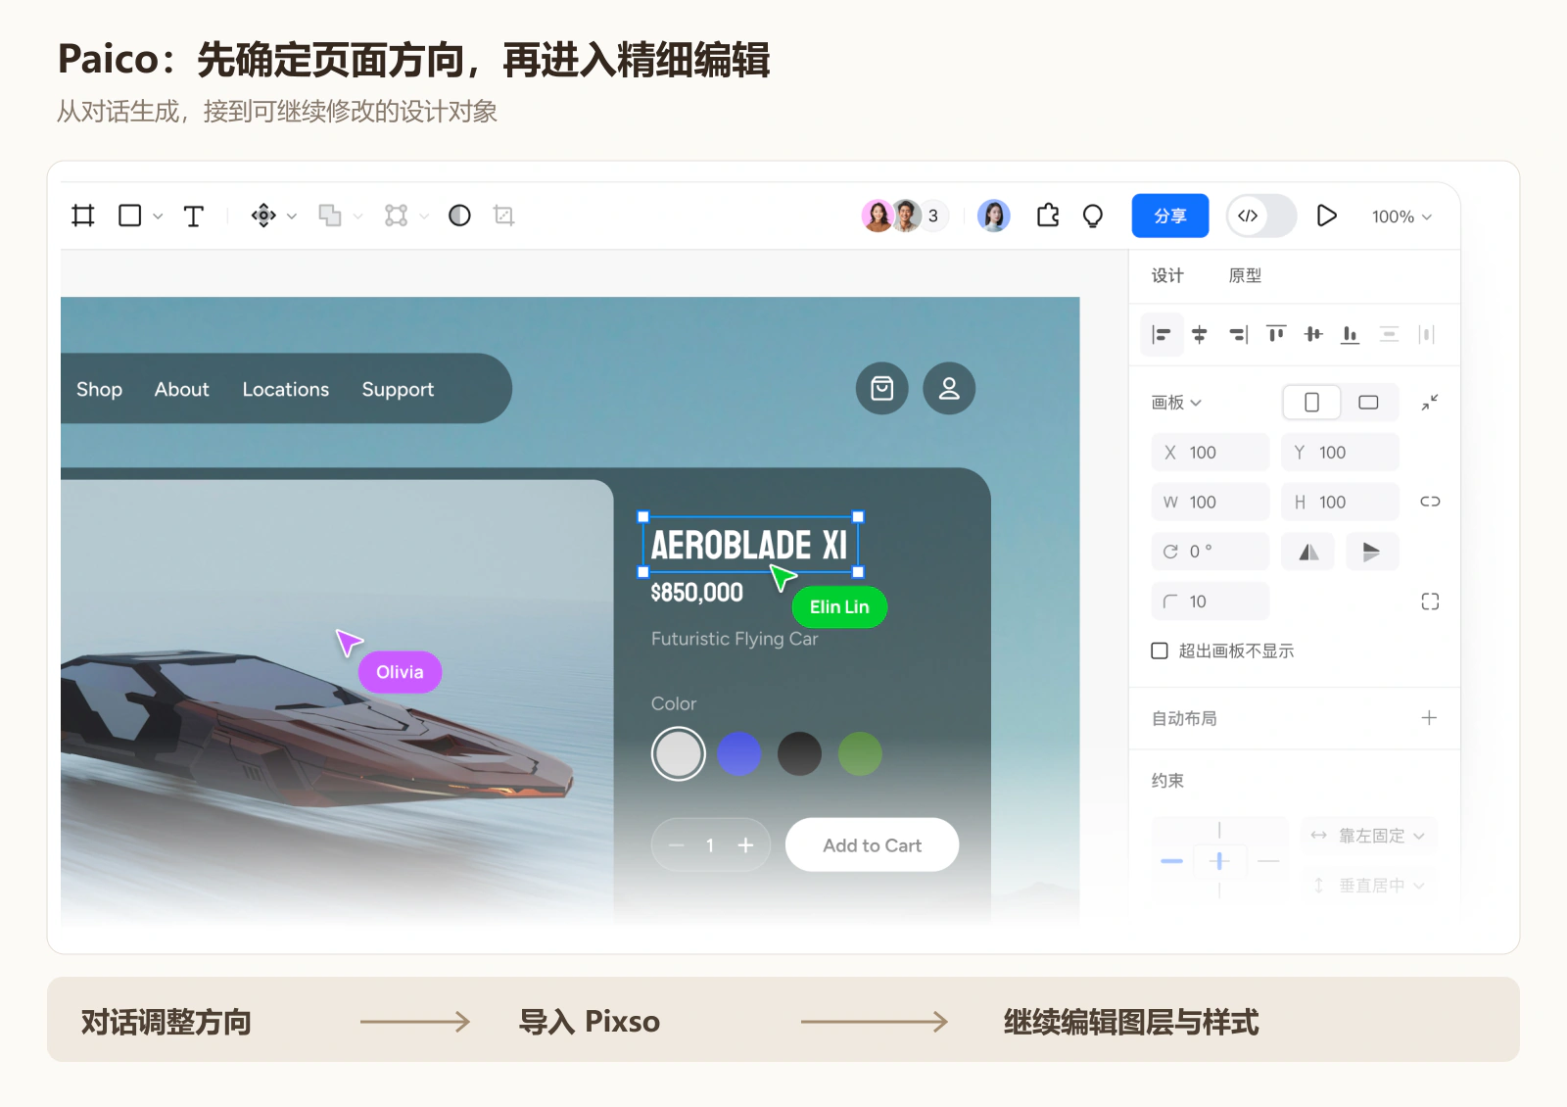This screenshot has width=1567, height=1107.
Task: Select the green color swatch
Action: pos(860,754)
